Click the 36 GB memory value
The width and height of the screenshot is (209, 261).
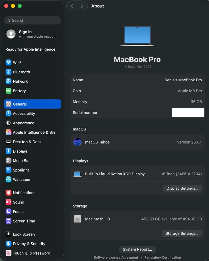coord(196,102)
